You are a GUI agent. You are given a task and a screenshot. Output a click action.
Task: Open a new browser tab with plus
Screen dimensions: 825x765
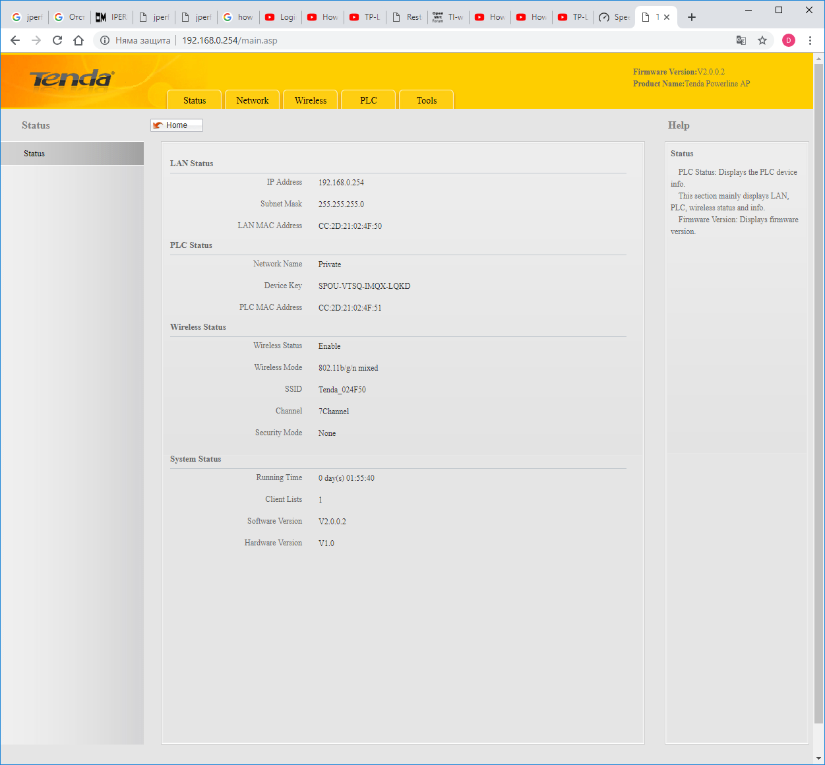(691, 17)
